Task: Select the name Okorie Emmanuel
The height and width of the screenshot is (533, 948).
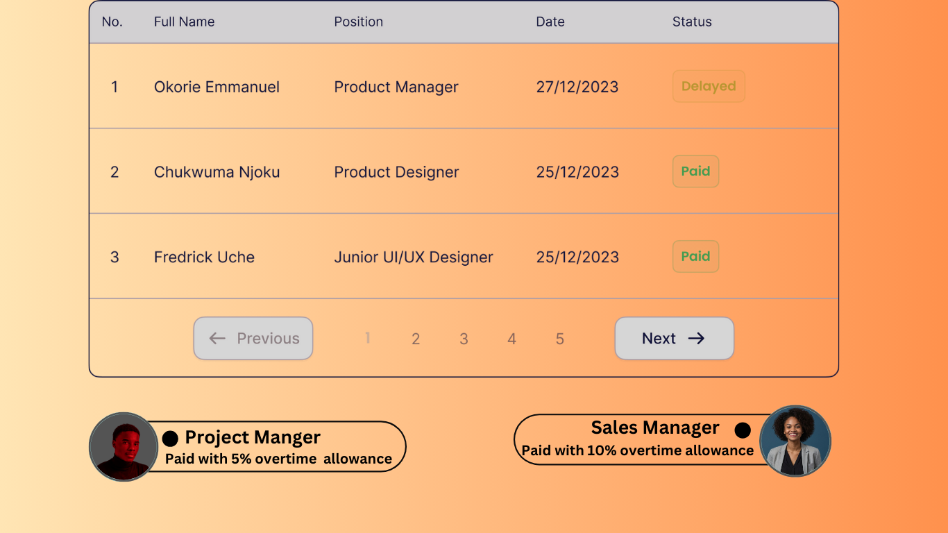Action: coord(217,87)
